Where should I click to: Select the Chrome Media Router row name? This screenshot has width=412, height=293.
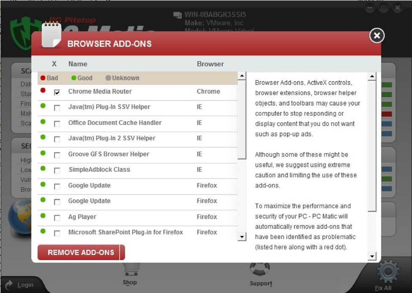click(100, 91)
